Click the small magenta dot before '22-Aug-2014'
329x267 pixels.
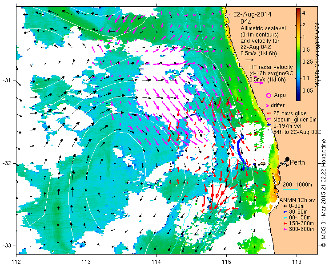(x=229, y=15)
